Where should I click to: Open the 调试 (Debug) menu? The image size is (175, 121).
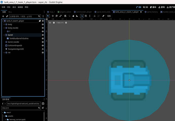(x=14, y=7)
